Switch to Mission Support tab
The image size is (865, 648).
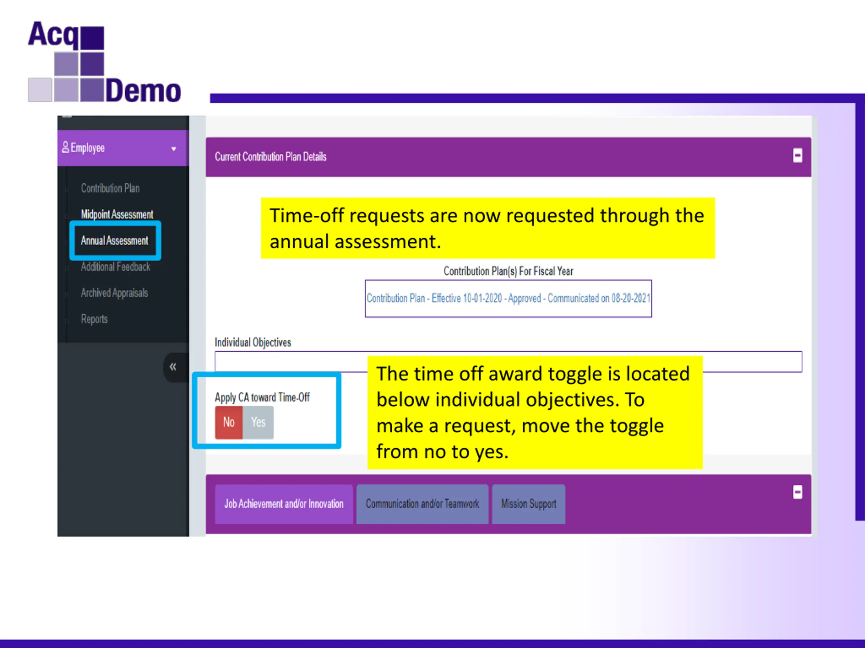click(x=529, y=504)
